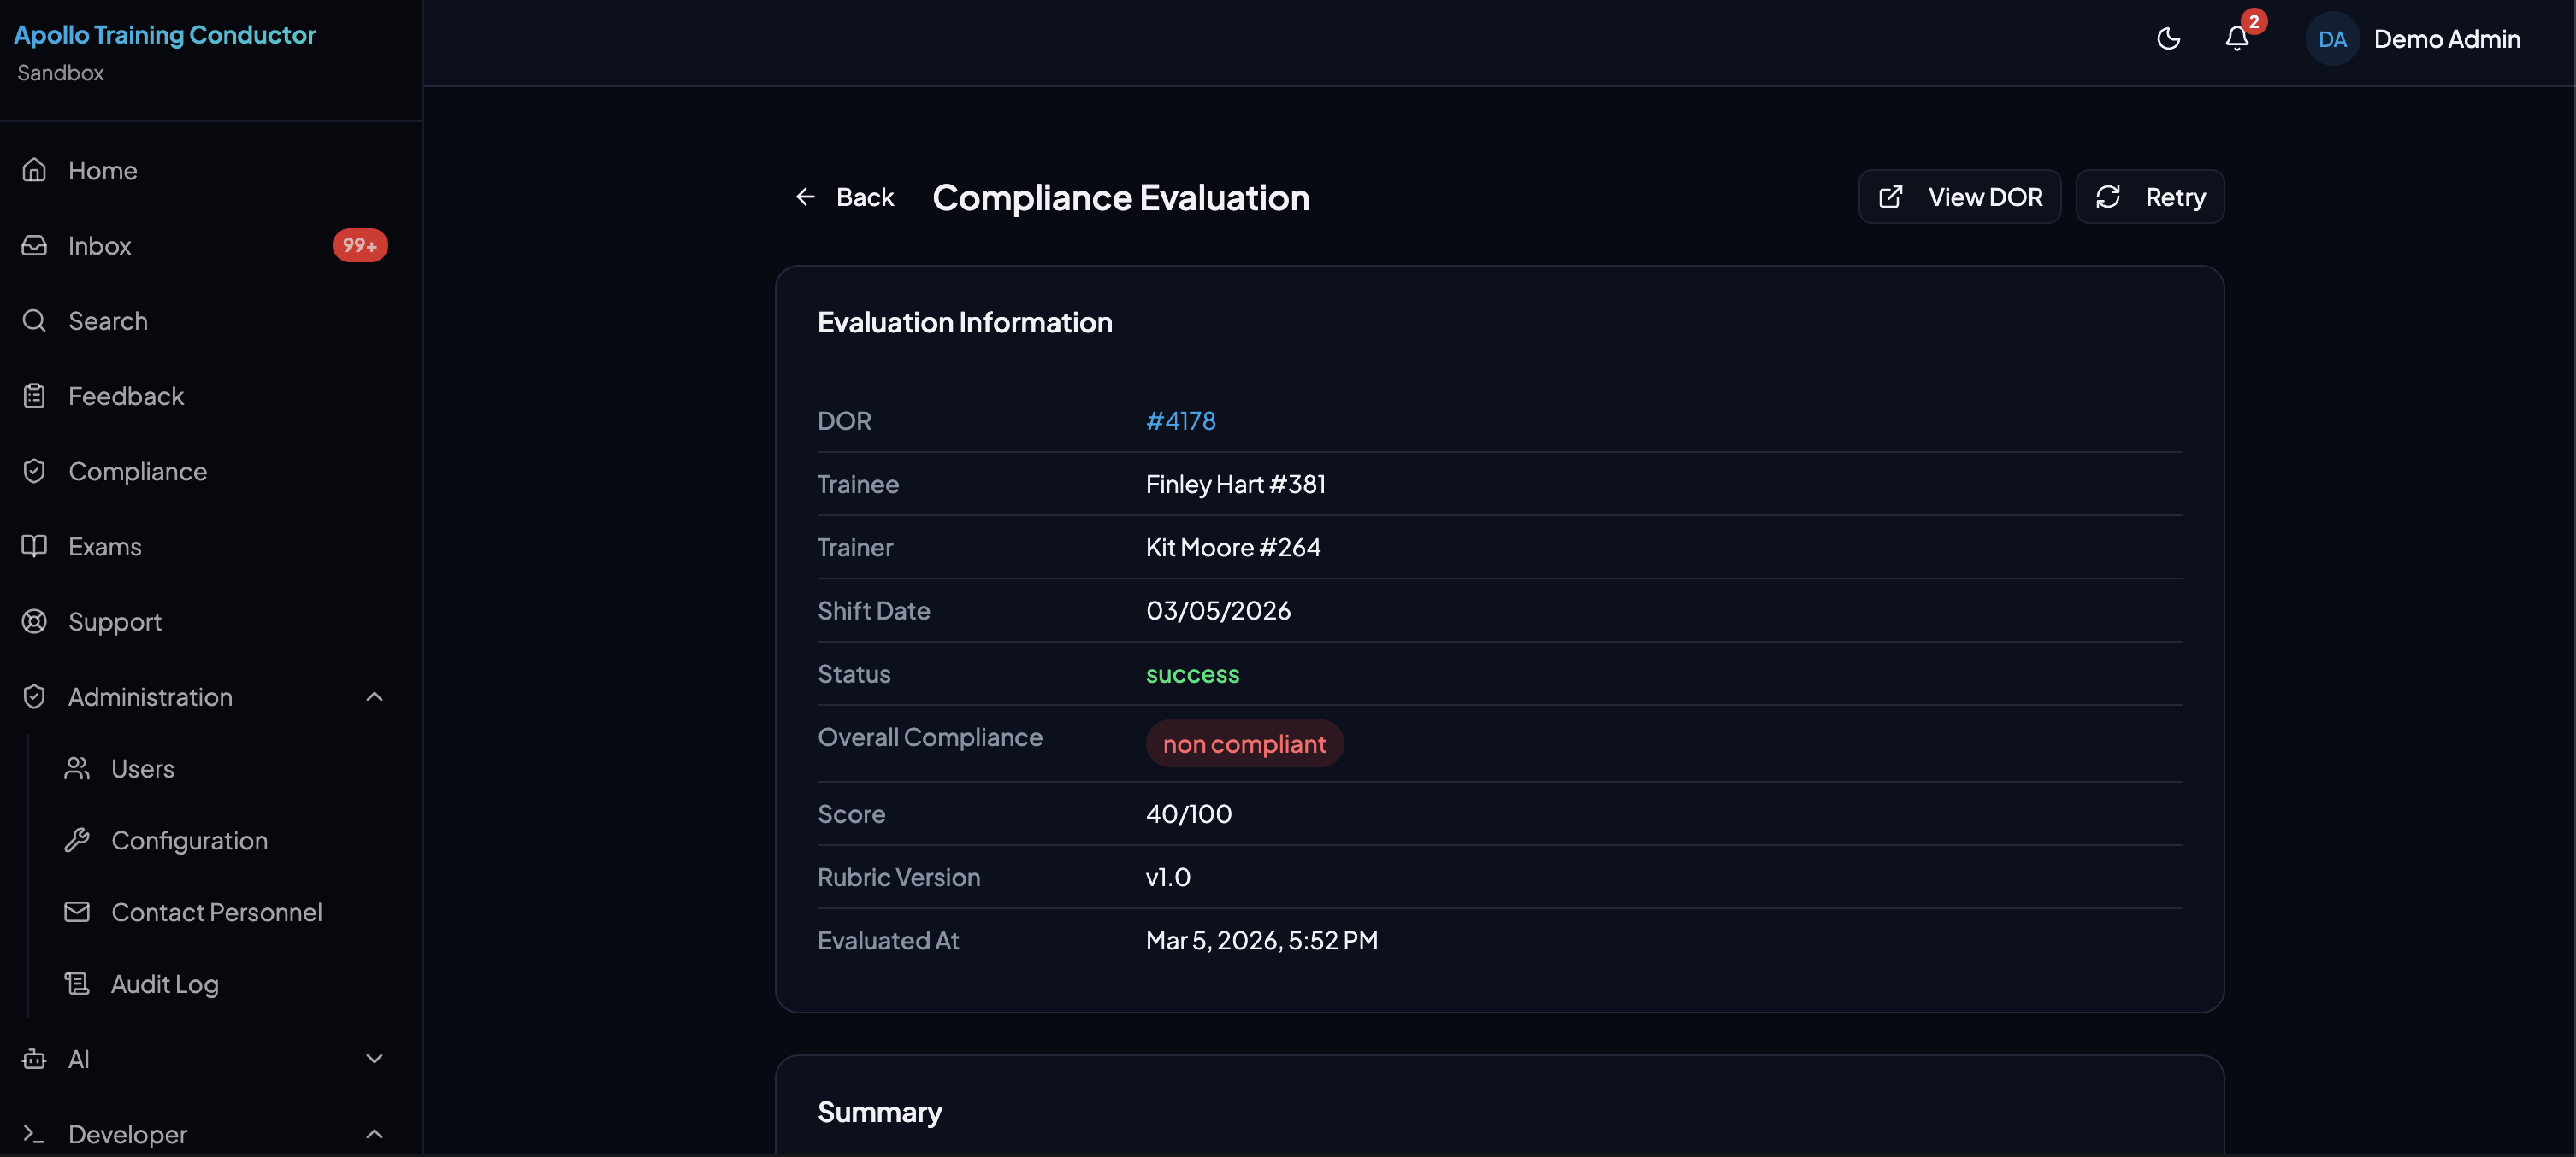Click evaluated time Mar 5, 2026, 5:52 PM

[1261, 941]
